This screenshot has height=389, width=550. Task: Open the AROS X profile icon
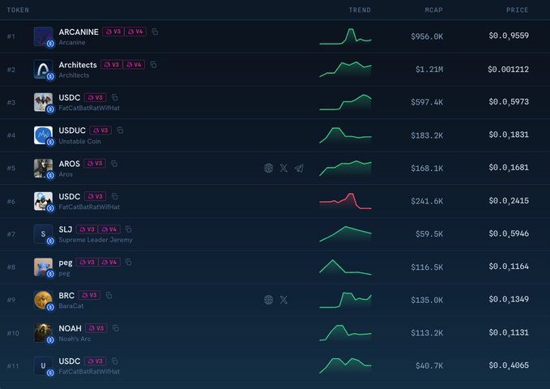pyautogui.click(x=284, y=169)
